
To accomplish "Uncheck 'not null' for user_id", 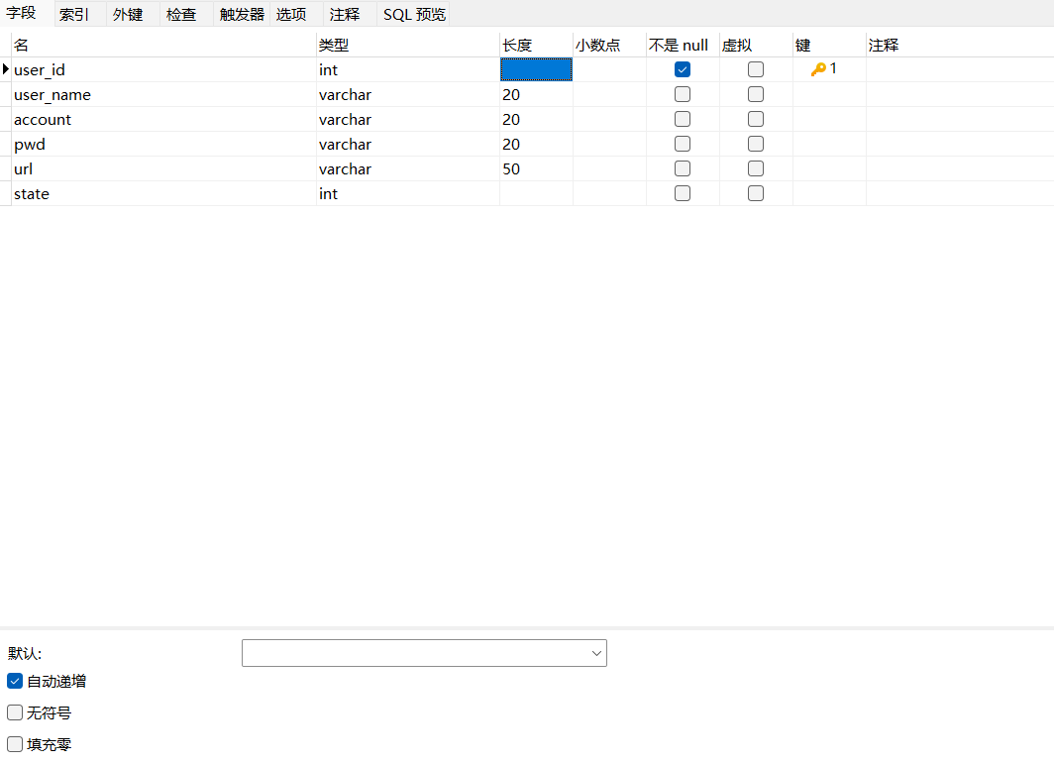I will pos(683,69).
